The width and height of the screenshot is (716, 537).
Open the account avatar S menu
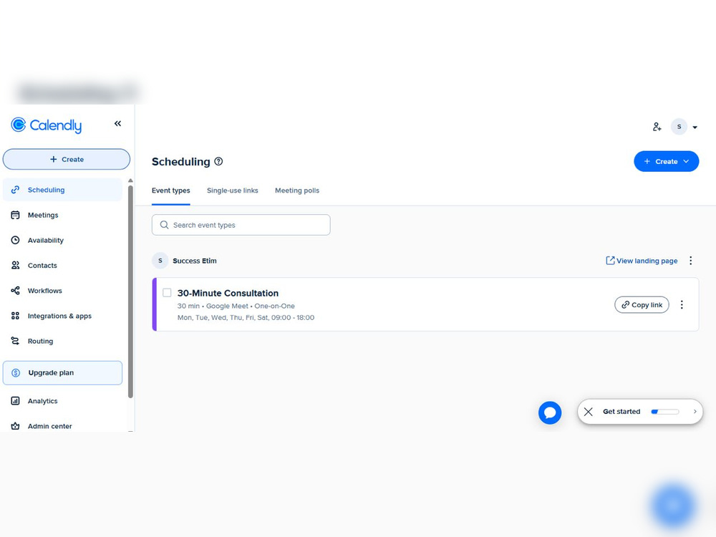tap(679, 127)
